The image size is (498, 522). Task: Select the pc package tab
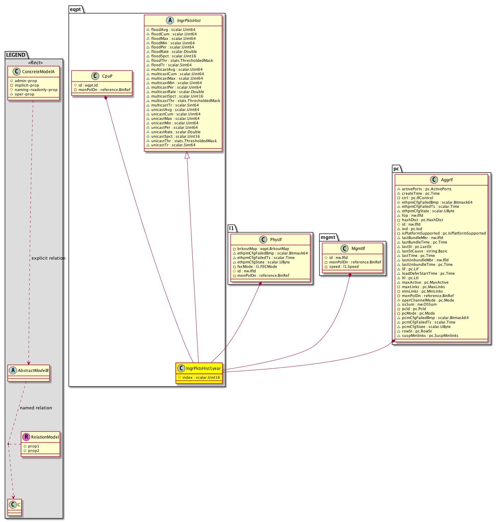[396, 169]
